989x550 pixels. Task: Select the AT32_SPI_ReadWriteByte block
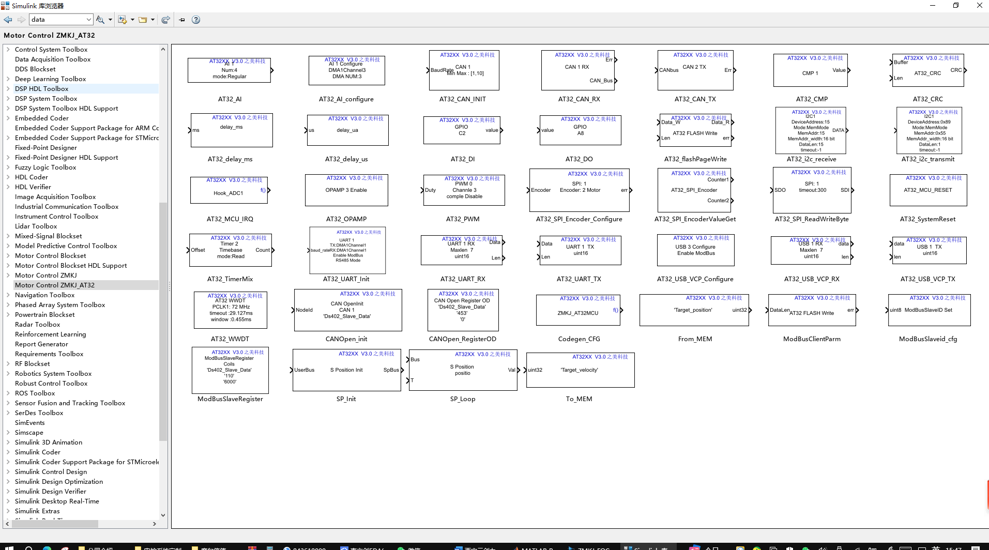click(812, 190)
